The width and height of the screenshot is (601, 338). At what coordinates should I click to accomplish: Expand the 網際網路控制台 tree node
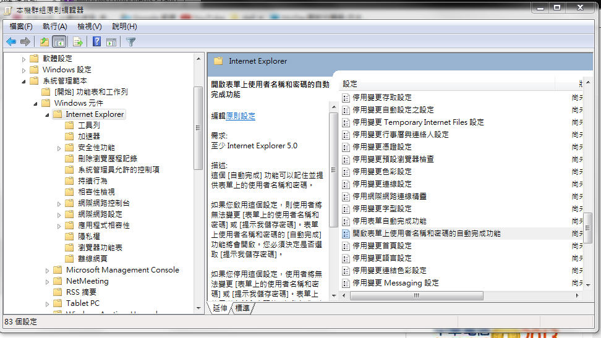click(x=59, y=203)
